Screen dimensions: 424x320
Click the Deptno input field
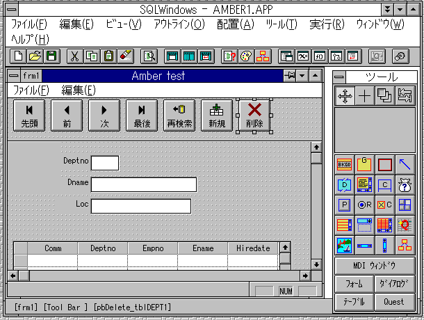click(105, 163)
